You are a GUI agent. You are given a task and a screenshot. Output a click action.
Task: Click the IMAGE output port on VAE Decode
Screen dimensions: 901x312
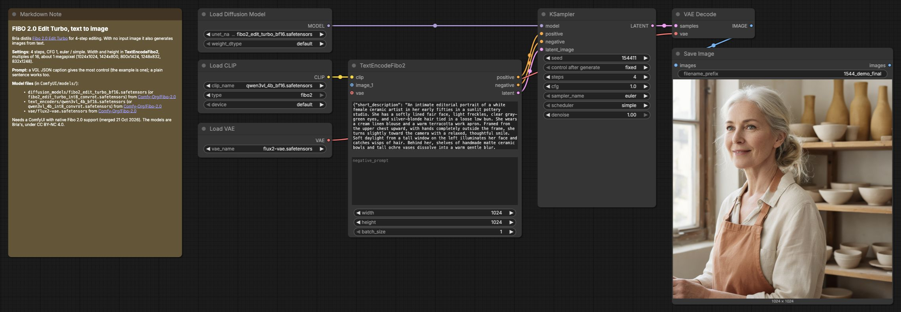click(751, 26)
